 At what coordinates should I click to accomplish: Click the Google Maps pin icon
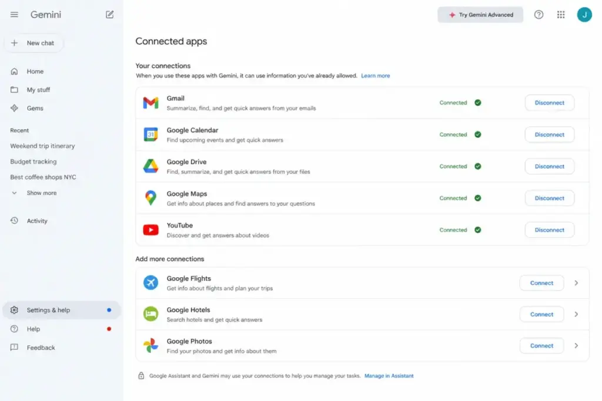pos(151,198)
